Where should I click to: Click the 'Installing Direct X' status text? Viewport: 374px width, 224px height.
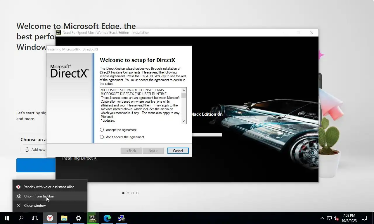(79, 158)
